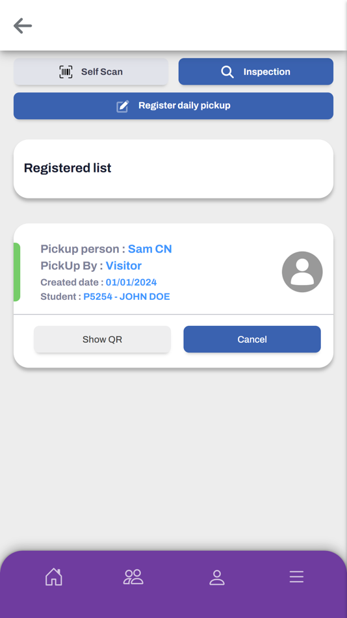Tap the created date 01/01/2024

click(x=131, y=282)
